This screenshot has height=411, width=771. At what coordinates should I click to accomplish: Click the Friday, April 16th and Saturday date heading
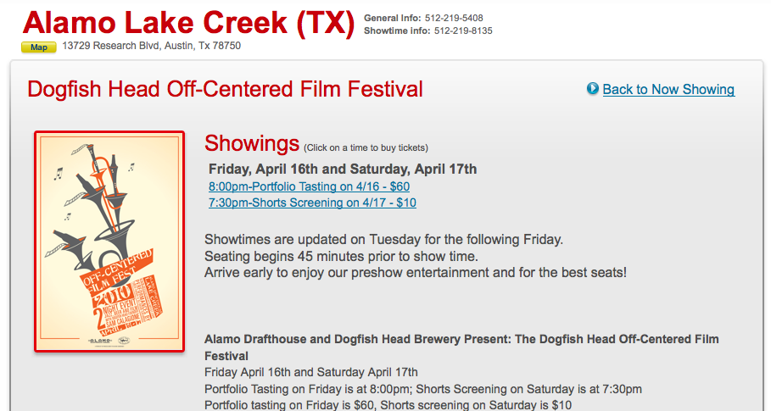point(343,169)
